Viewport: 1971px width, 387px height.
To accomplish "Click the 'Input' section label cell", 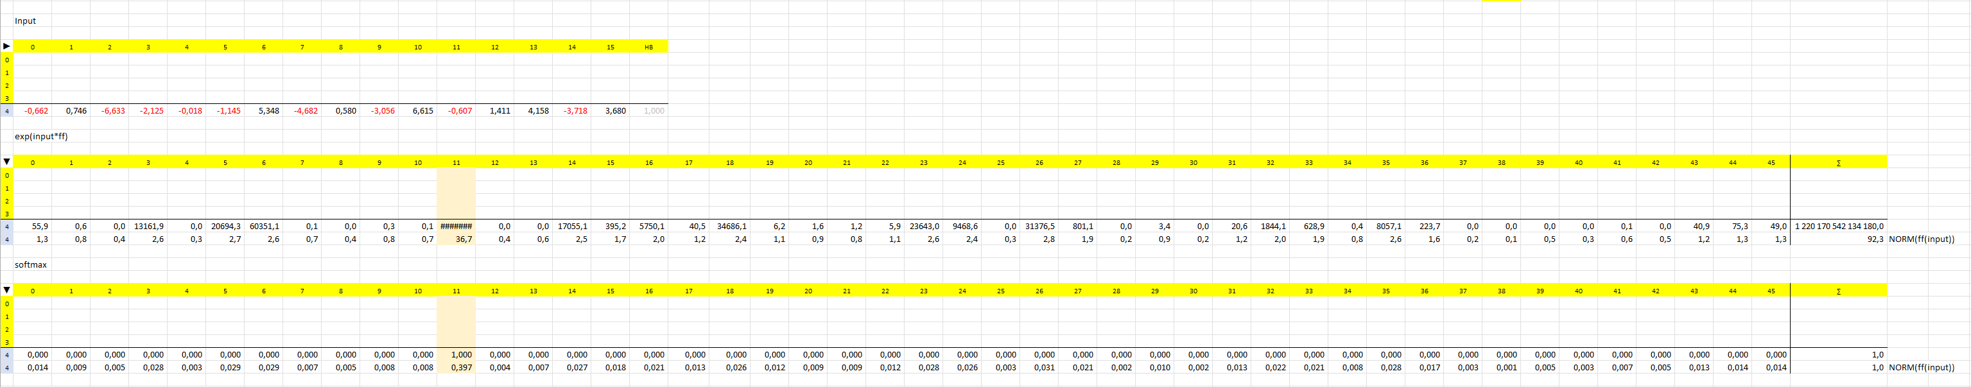I will (x=25, y=21).
